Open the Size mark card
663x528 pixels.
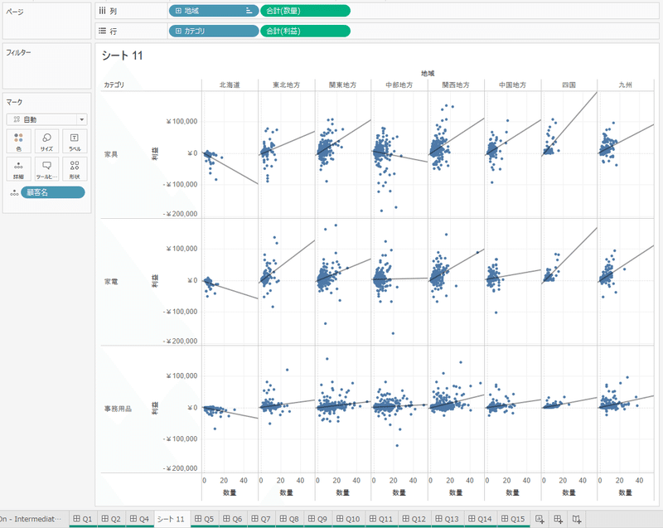pyautogui.click(x=46, y=141)
